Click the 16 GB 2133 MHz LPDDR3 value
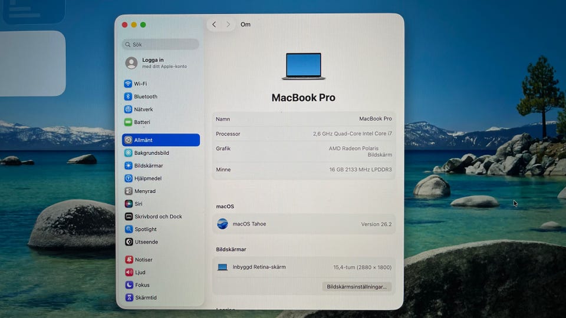Image resolution: width=566 pixels, height=318 pixels. pos(360,170)
